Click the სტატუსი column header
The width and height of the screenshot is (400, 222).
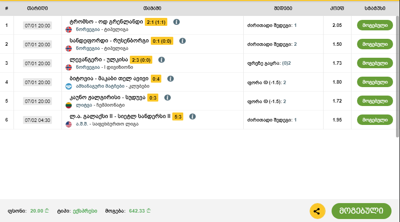point(375,8)
